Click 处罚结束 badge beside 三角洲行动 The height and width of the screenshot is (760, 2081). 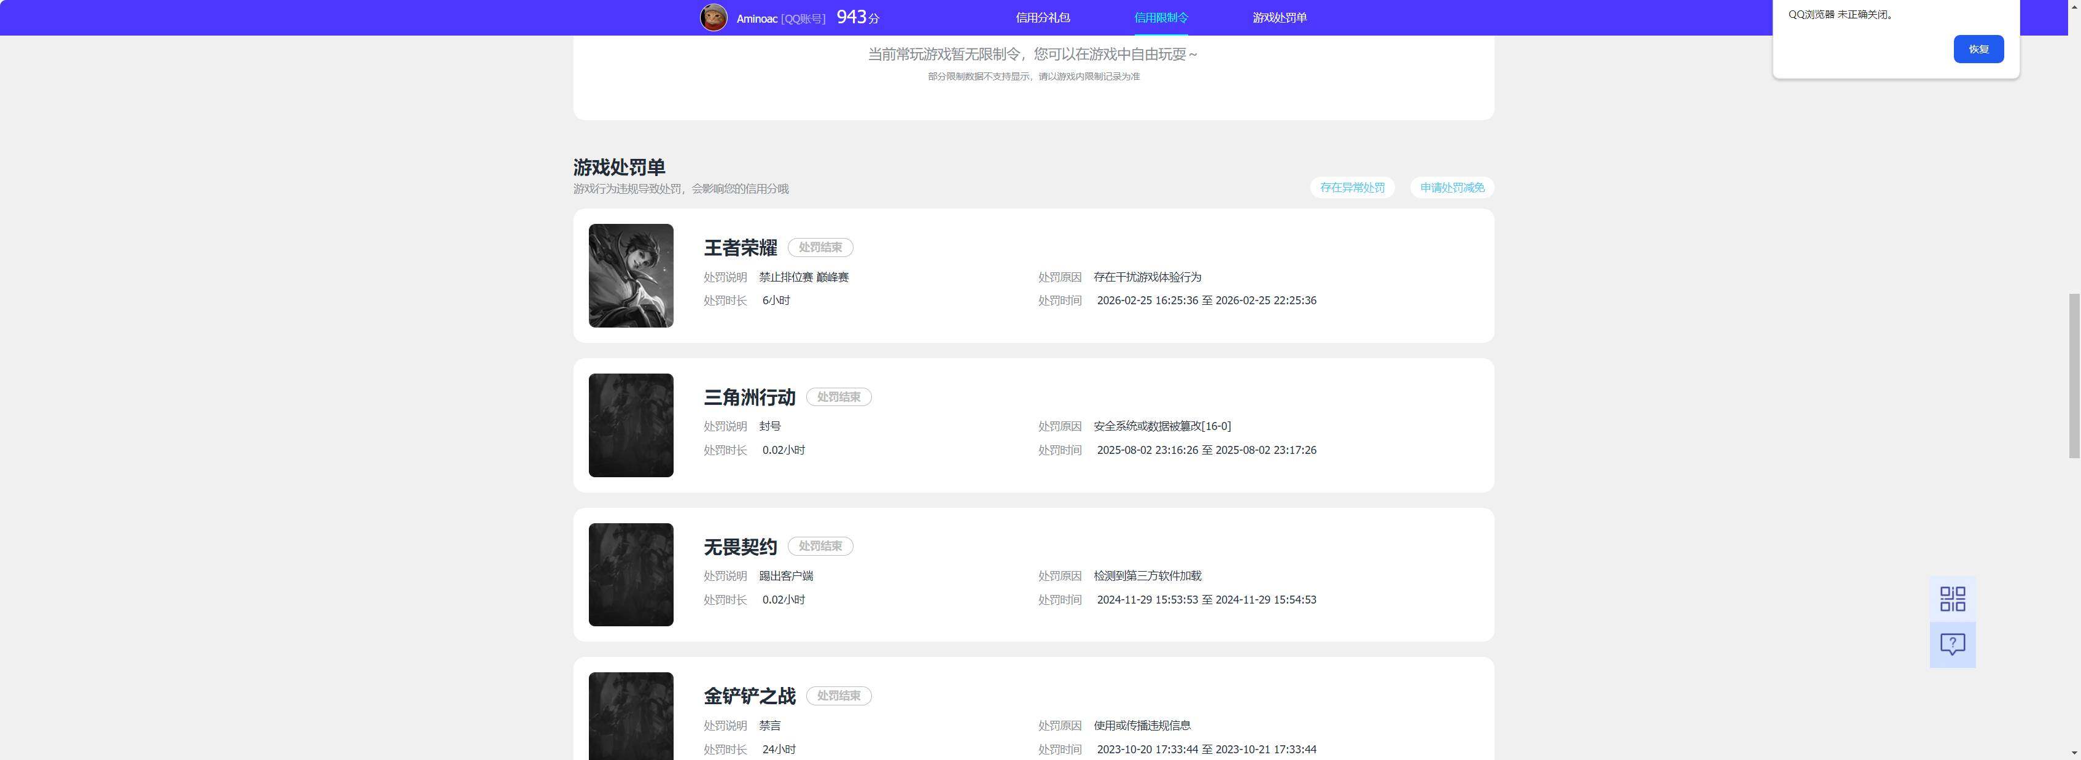839,397
